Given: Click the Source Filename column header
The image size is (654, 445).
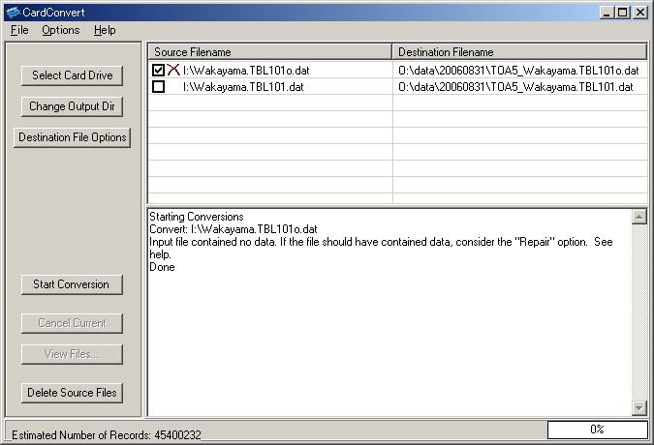Looking at the screenshot, I should click(x=270, y=52).
